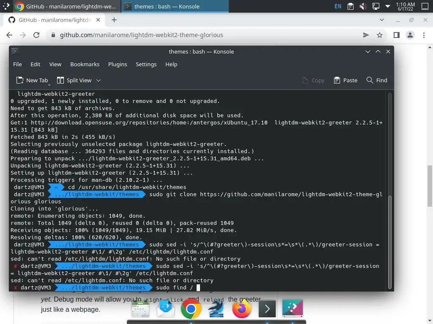Image resolution: width=433 pixels, height=324 pixels.
Task: Open Konsole File menu
Action: (x=17, y=64)
